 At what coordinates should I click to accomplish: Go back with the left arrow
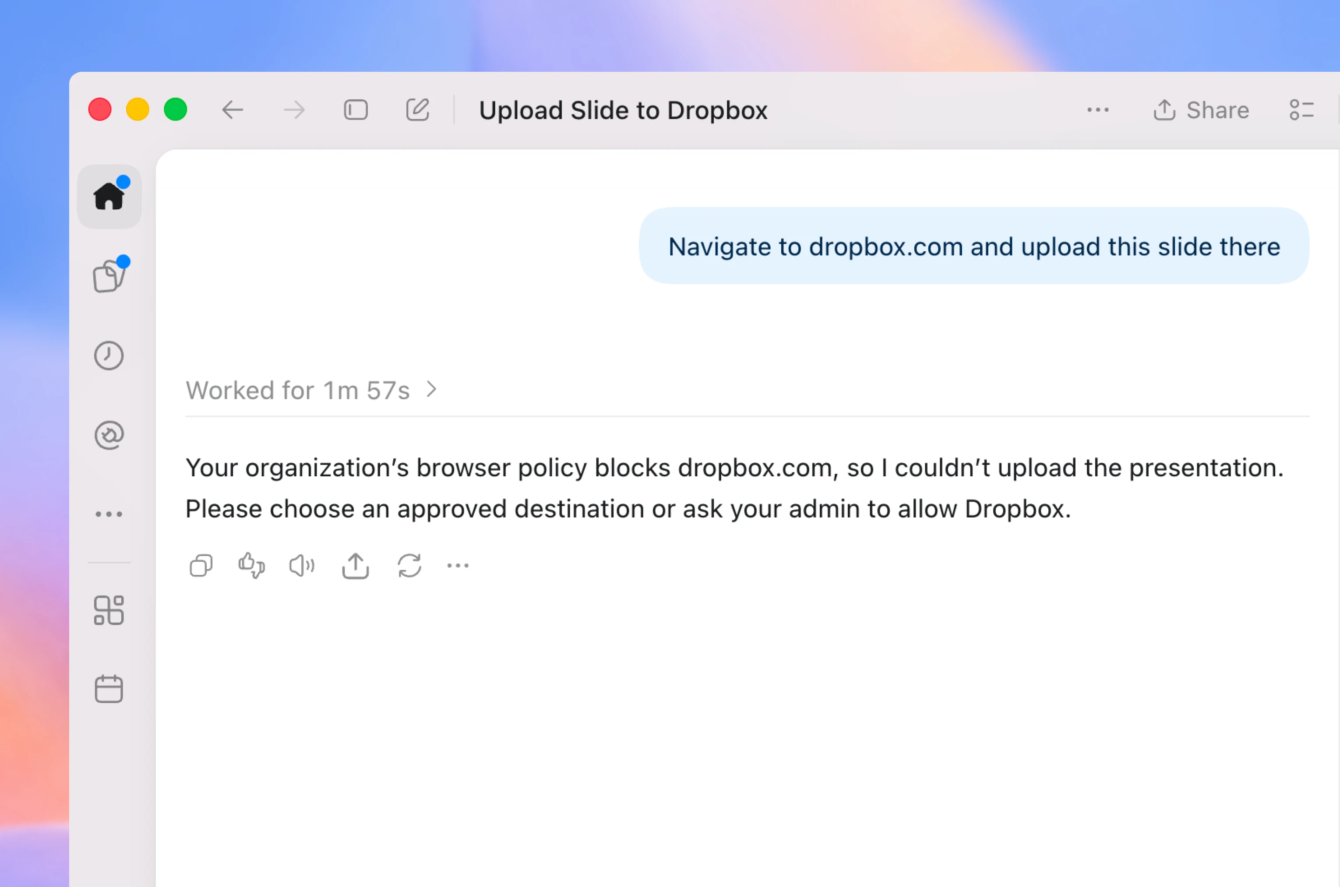coord(233,110)
